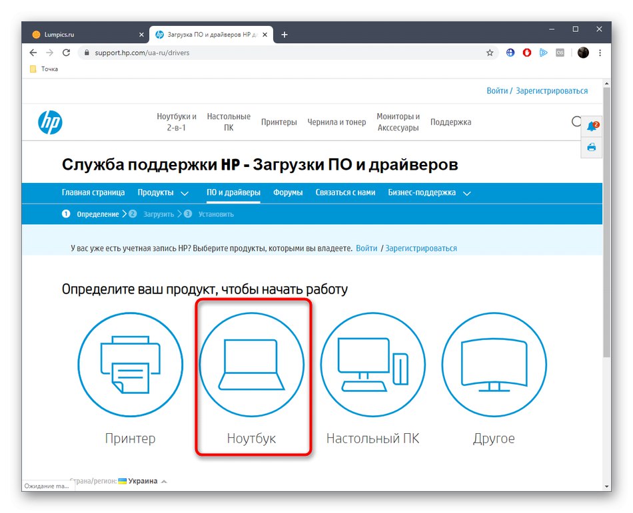Click the print page icon in sidebar
The width and height of the screenshot is (633, 513).
pos(591,147)
